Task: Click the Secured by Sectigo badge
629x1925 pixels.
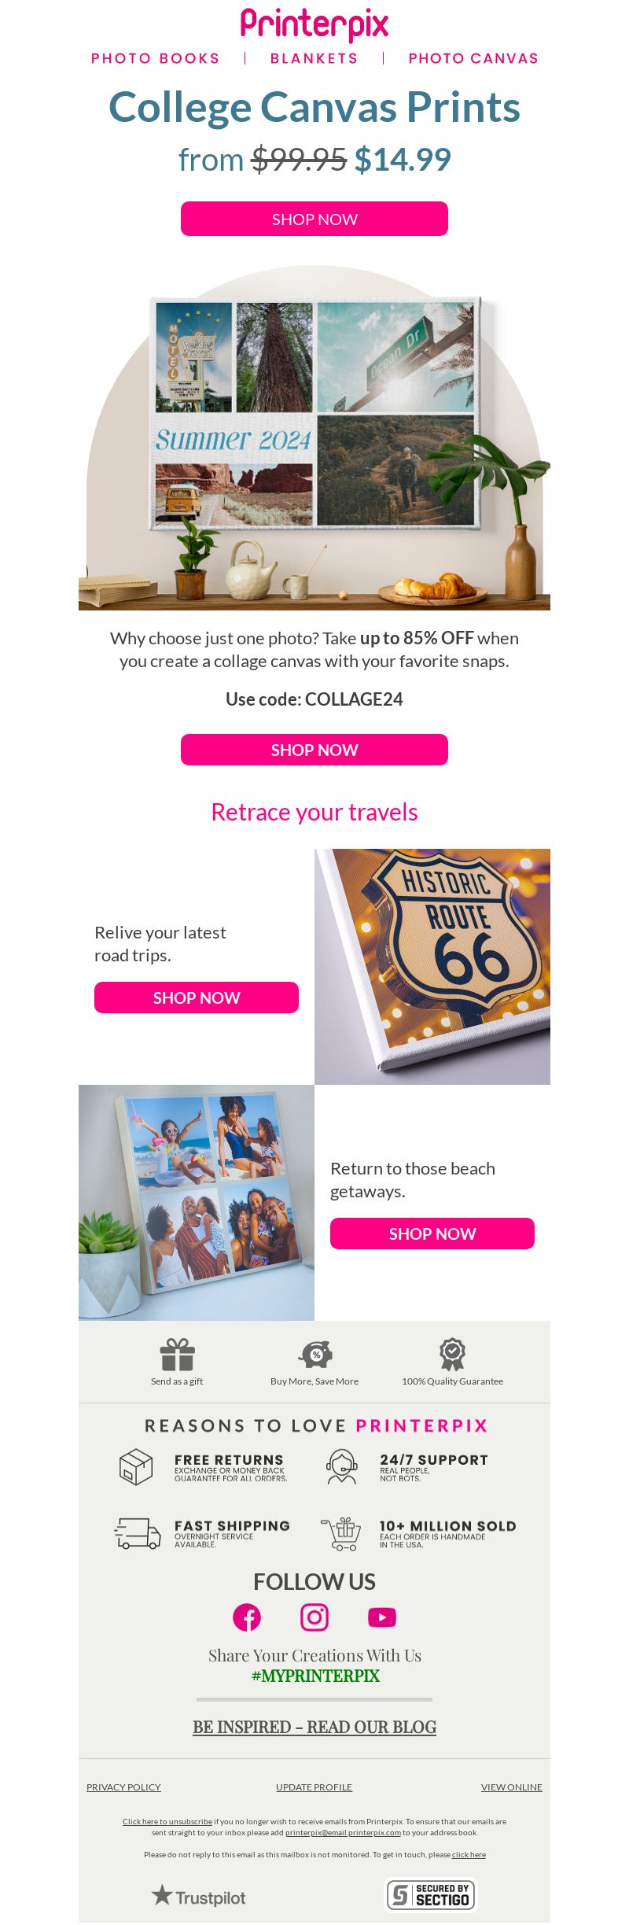Action: click(x=431, y=1895)
